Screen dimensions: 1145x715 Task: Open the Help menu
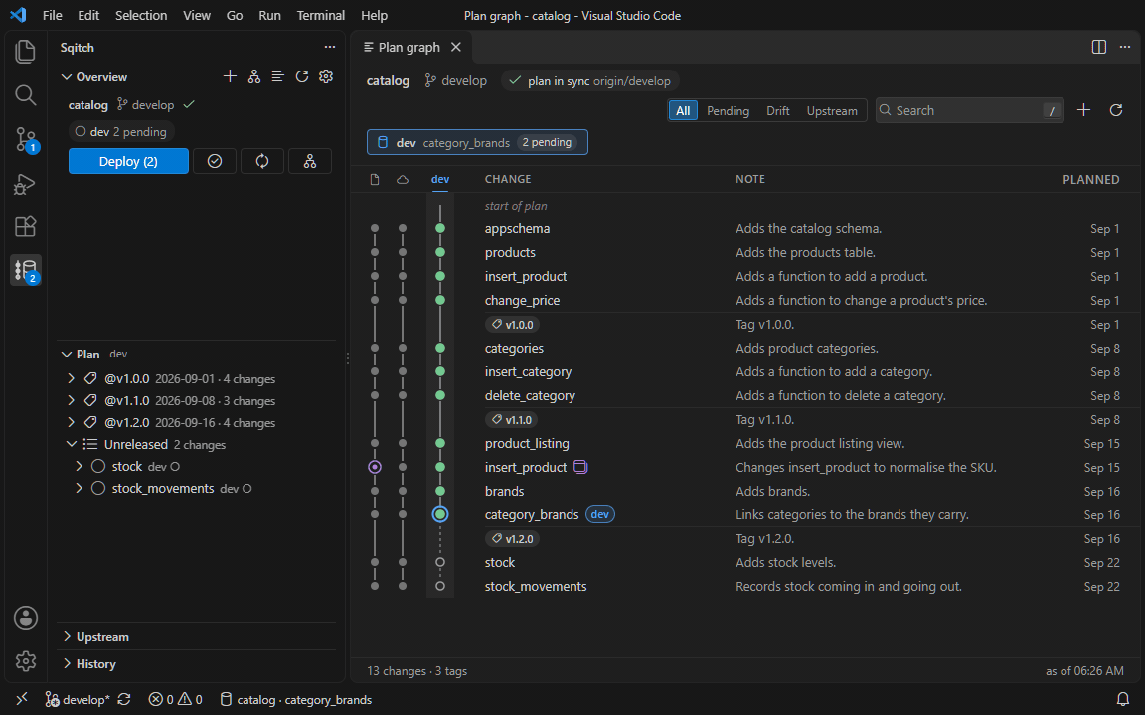374,15
